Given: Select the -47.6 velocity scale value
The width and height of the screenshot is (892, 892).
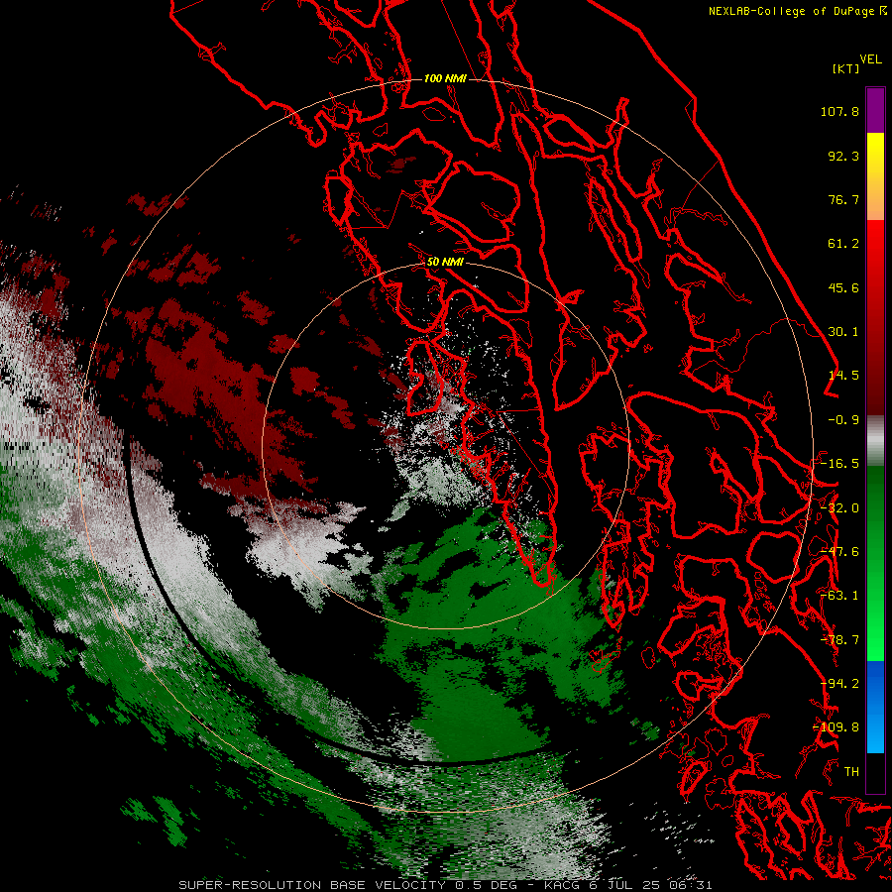Looking at the screenshot, I should (x=839, y=552).
